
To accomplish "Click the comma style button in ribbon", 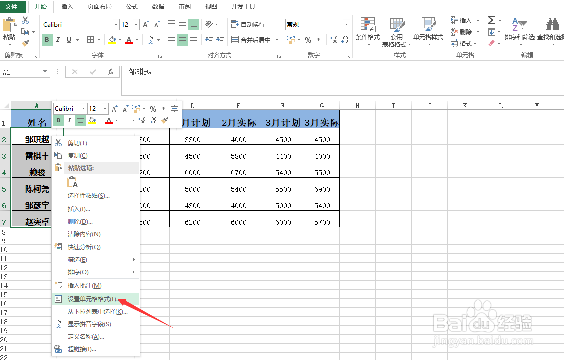I will (318, 40).
